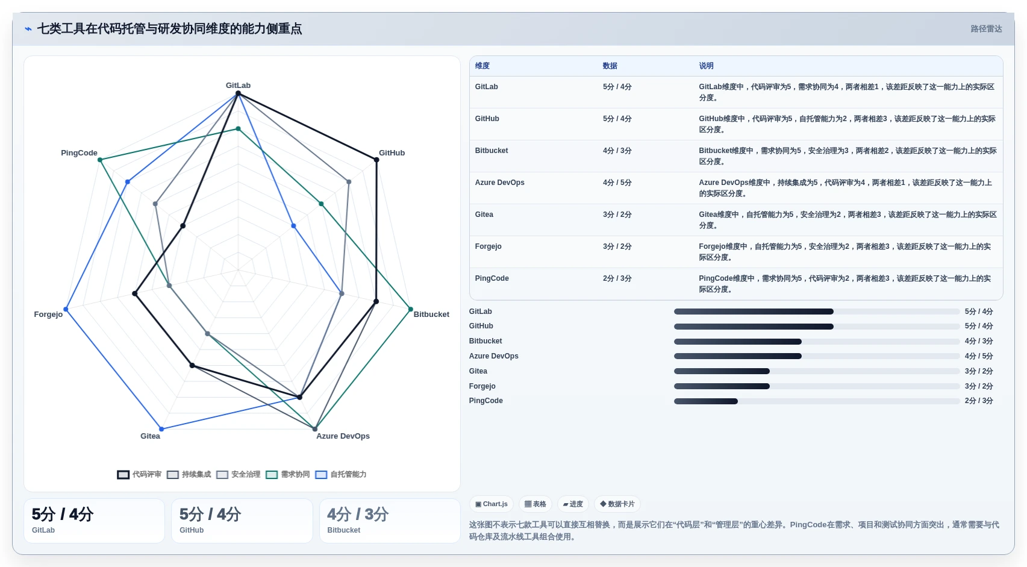Click the green data point at Bitbucket axis
The image size is (1027, 567).
pyautogui.click(x=411, y=309)
